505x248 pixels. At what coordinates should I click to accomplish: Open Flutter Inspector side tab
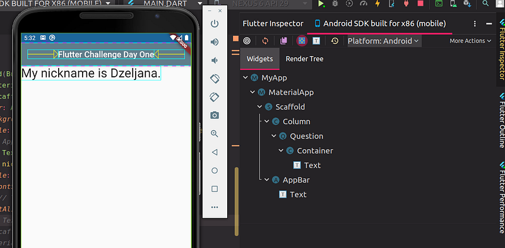coord(501,49)
